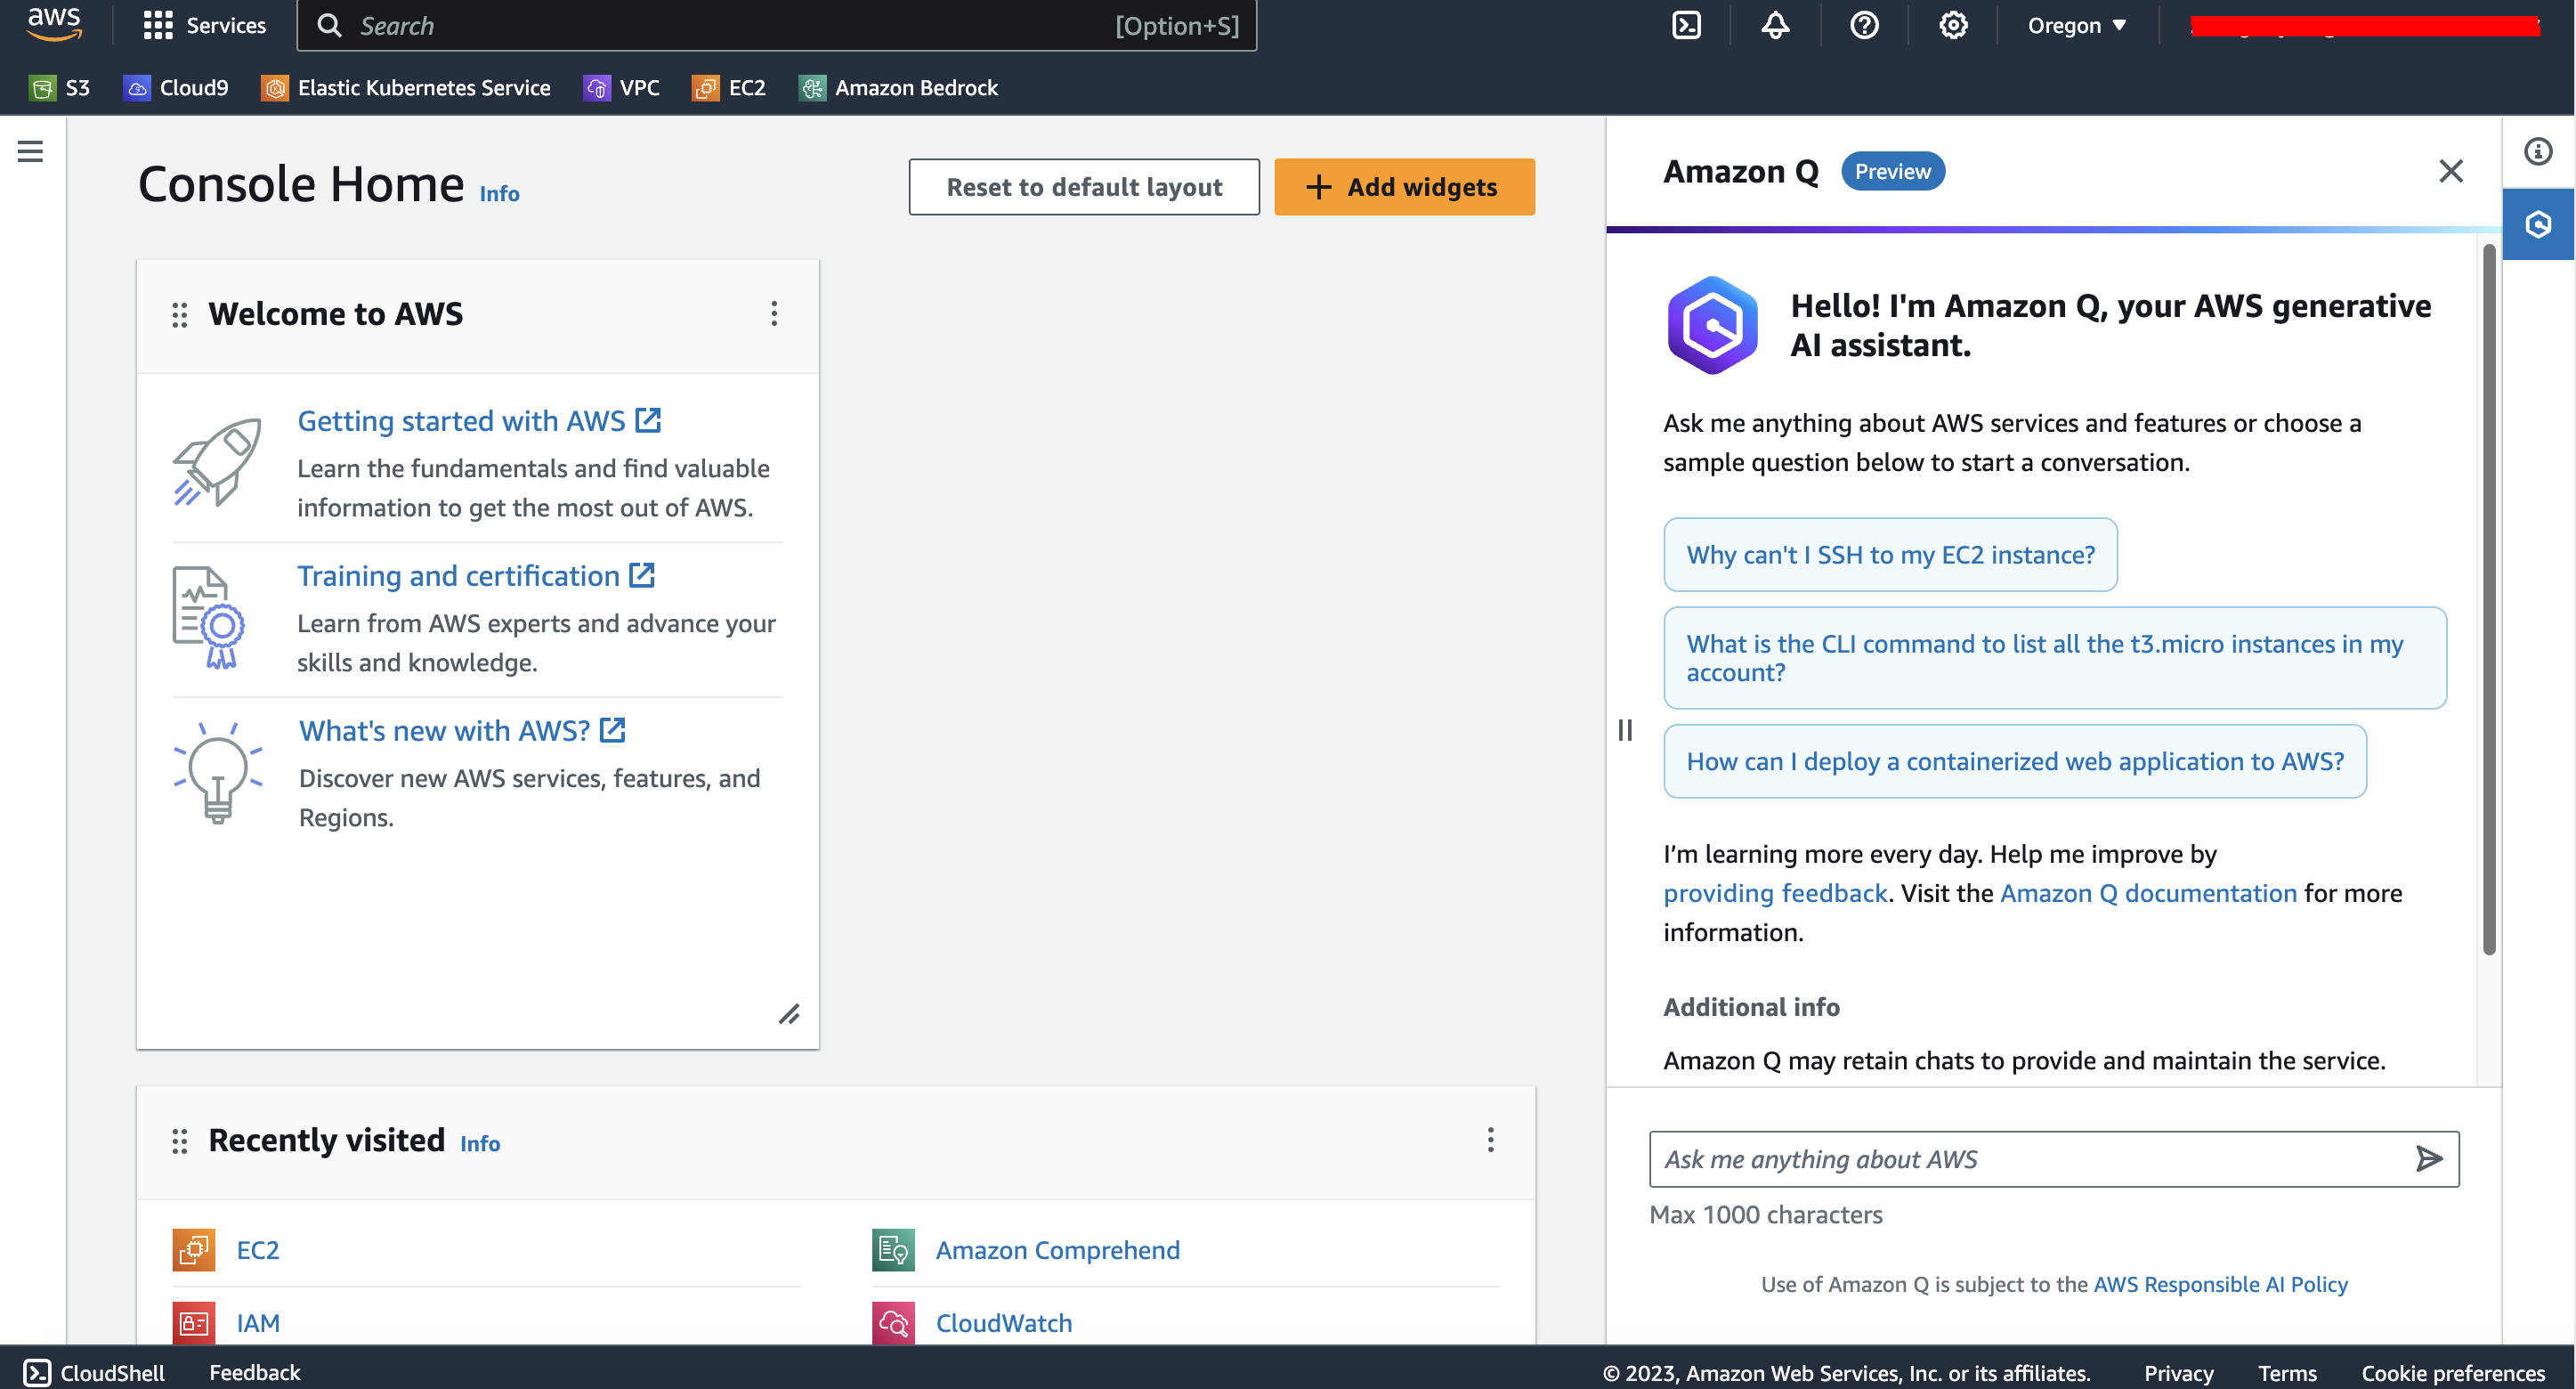Open Welcome to AWS widget options menu
Image resolution: width=2576 pixels, height=1389 pixels.
(x=774, y=314)
